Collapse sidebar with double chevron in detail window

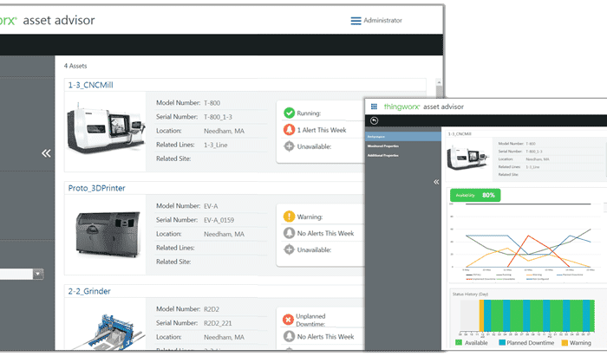[436, 182]
